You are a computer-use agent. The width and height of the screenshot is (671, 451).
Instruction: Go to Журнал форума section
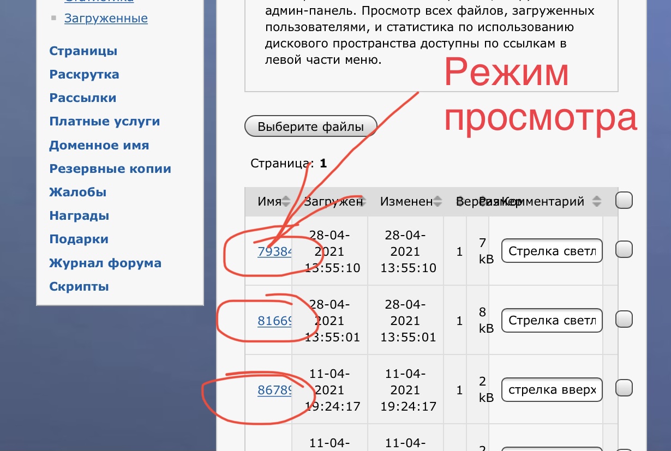pyautogui.click(x=105, y=263)
